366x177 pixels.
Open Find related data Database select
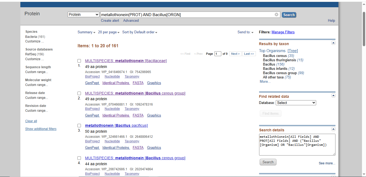coord(296,103)
